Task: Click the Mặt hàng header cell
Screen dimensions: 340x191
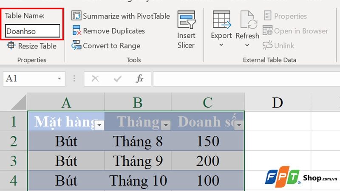Action: 66,121
